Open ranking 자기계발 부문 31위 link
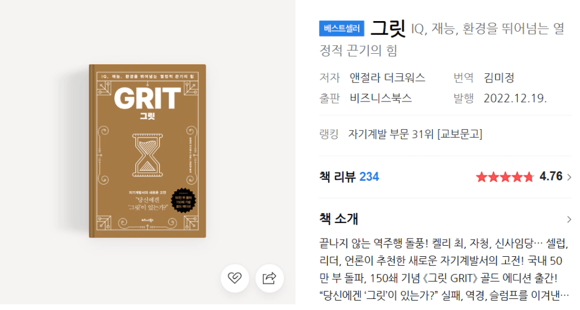This screenshot has height=310, width=580. [x=415, y=134]
